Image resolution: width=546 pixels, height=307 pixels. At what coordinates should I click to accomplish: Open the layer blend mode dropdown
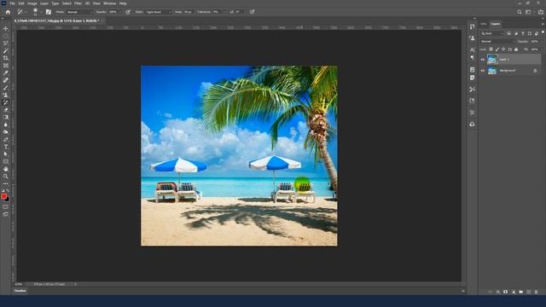point(497,42)
